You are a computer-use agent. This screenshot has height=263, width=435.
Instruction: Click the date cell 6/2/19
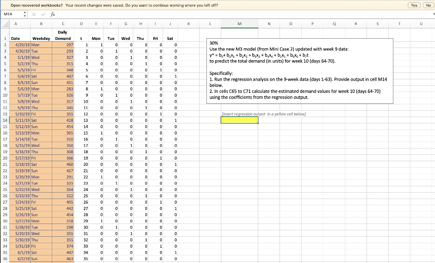pos(20,259)
